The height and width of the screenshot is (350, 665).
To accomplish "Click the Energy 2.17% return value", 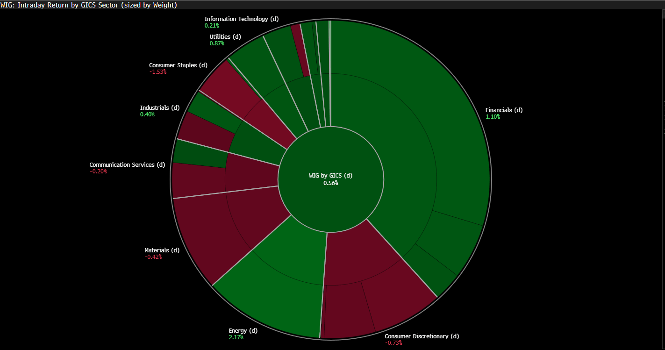I will (x=236, y=337).
